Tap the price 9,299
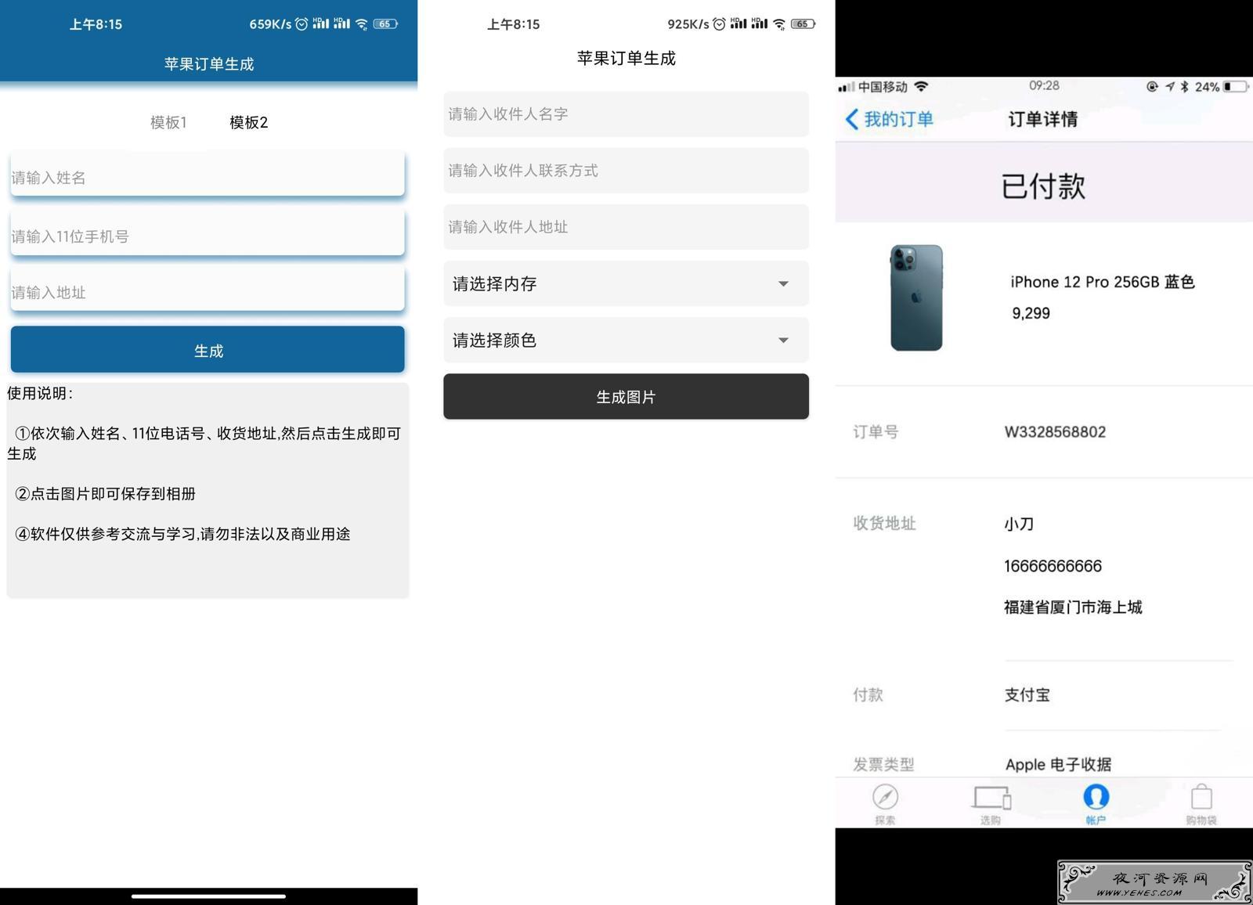 (1031, 313)
